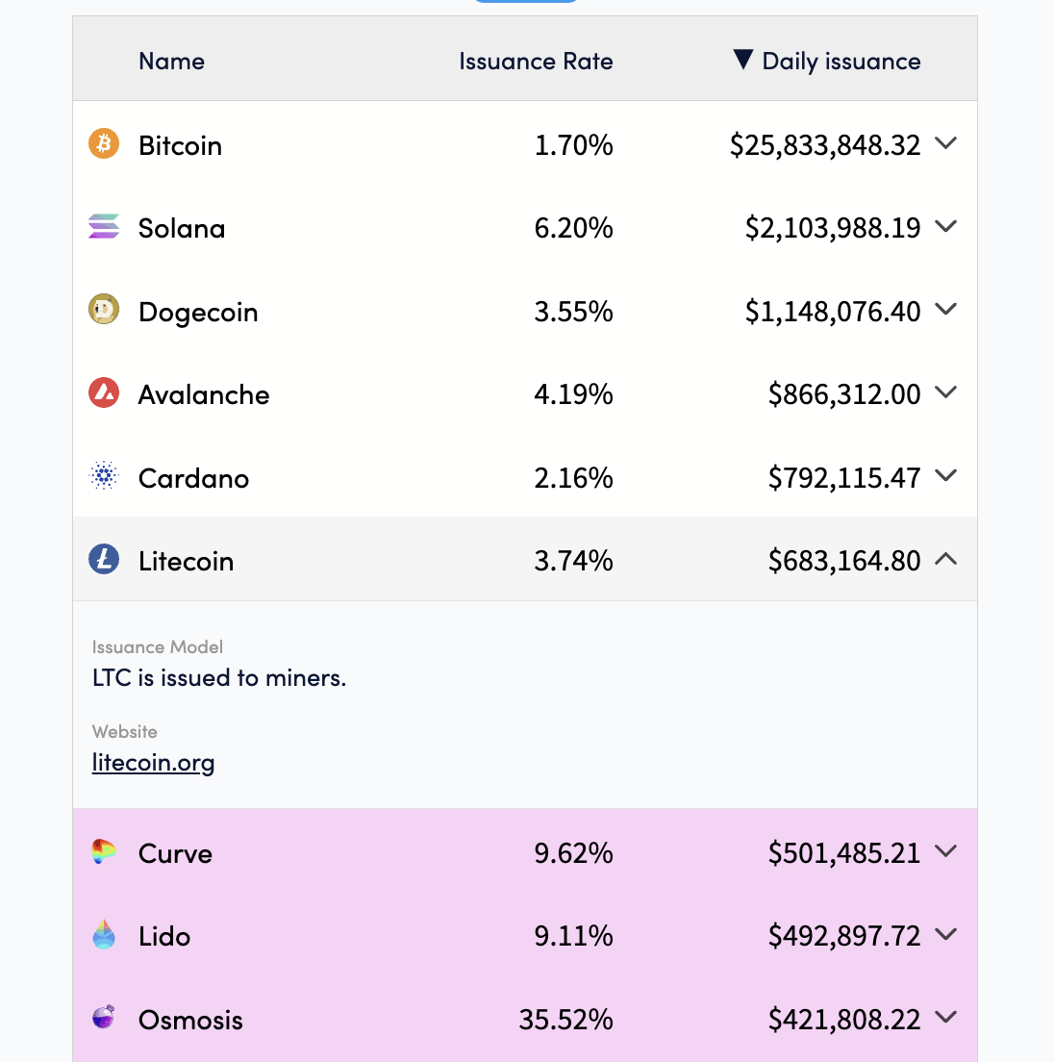
Task: Click the Bitcoin logo icon
Action: pyautogui.click(x=104, y=144)
